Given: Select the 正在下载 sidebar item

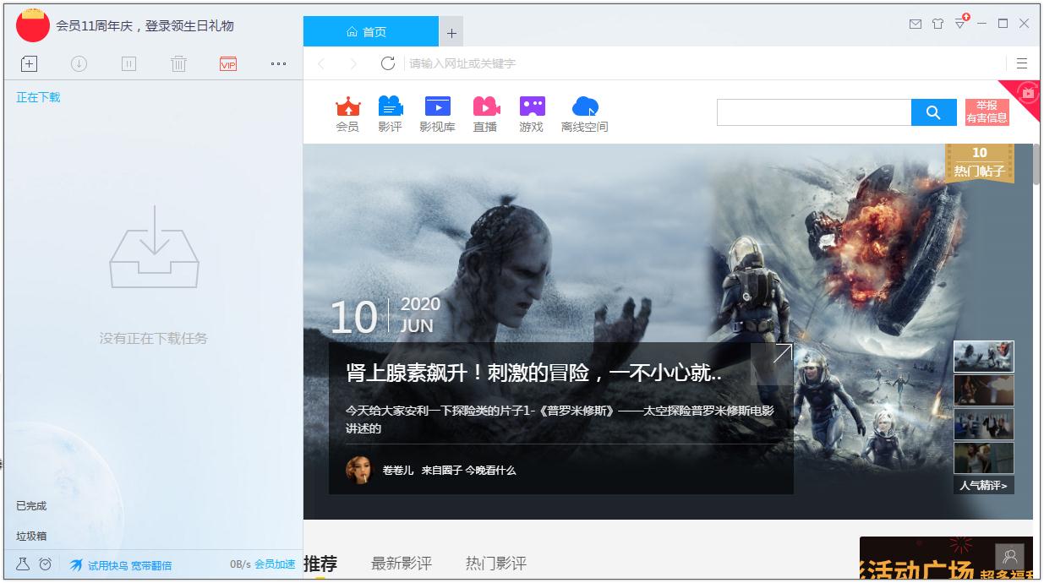Looking at the screenshot, I should tap(36, 97).
